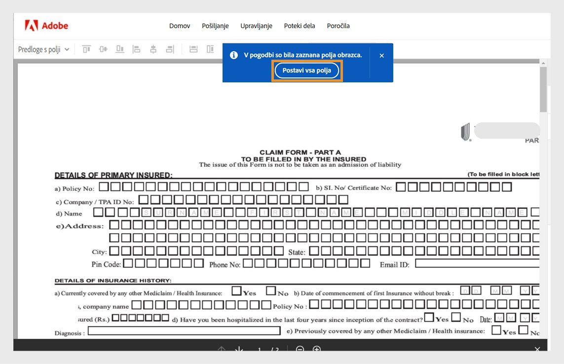This screenshot has height=364, width=564.
Task: Check No for hospitalized in last four years
Action: click(x=456, y=317)
